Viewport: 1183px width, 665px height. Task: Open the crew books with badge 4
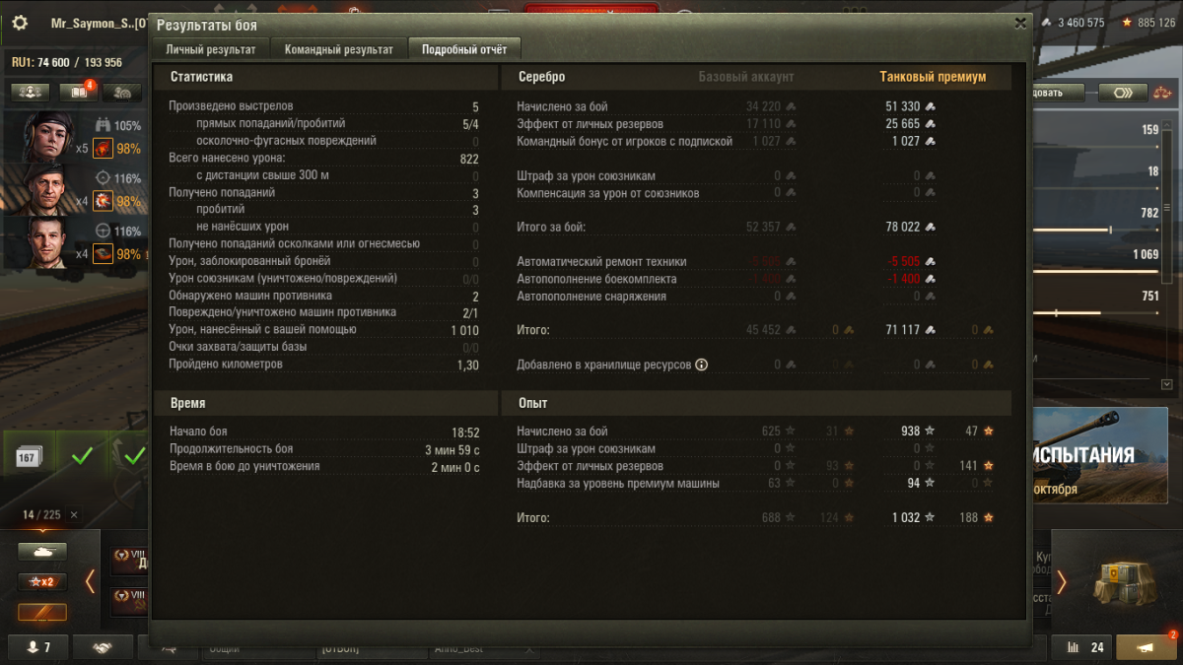coord(77,93)
